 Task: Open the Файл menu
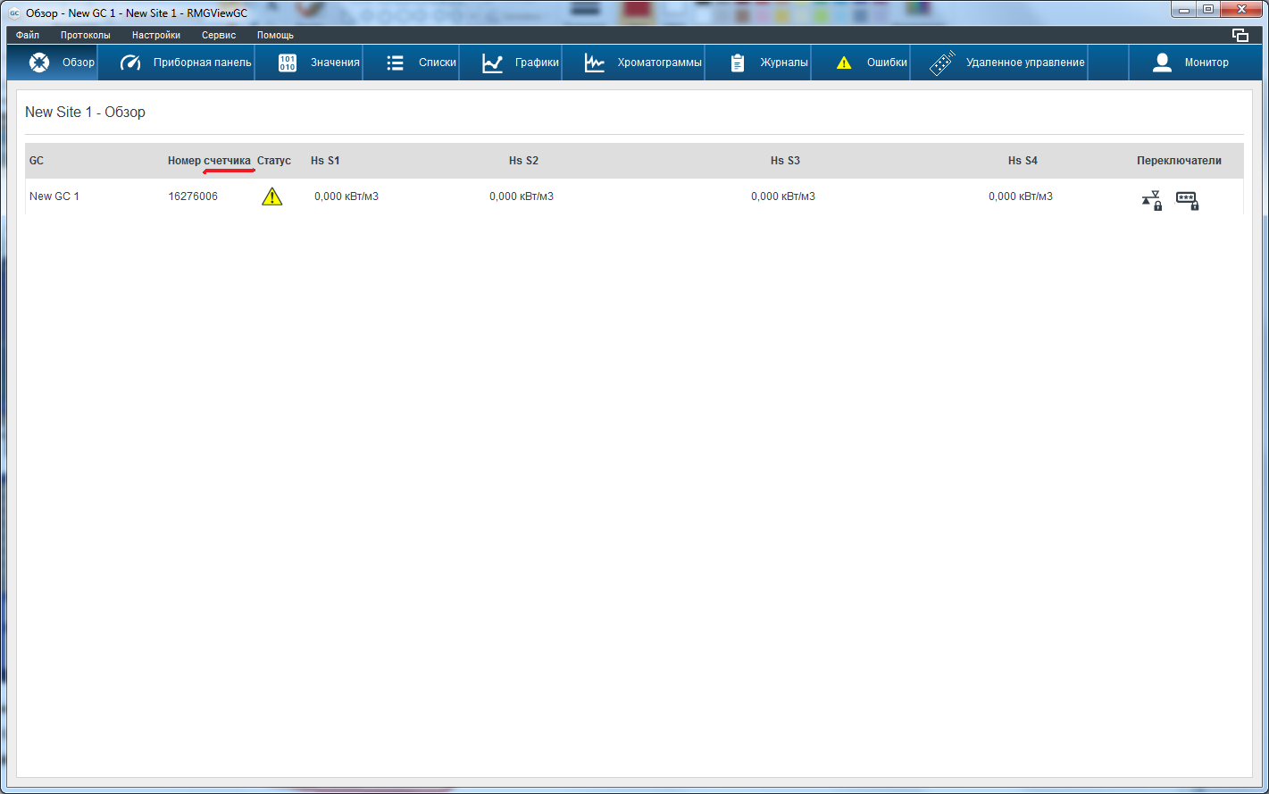tap(28, 35)
